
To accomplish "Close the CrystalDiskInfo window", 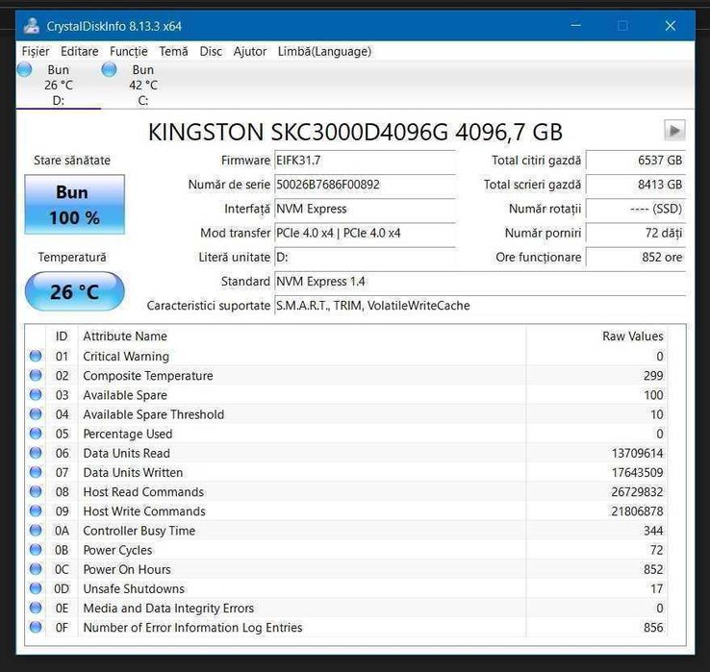I will point(671,25).
